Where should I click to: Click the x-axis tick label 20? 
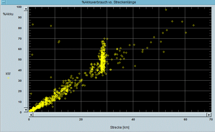(81, 120)
